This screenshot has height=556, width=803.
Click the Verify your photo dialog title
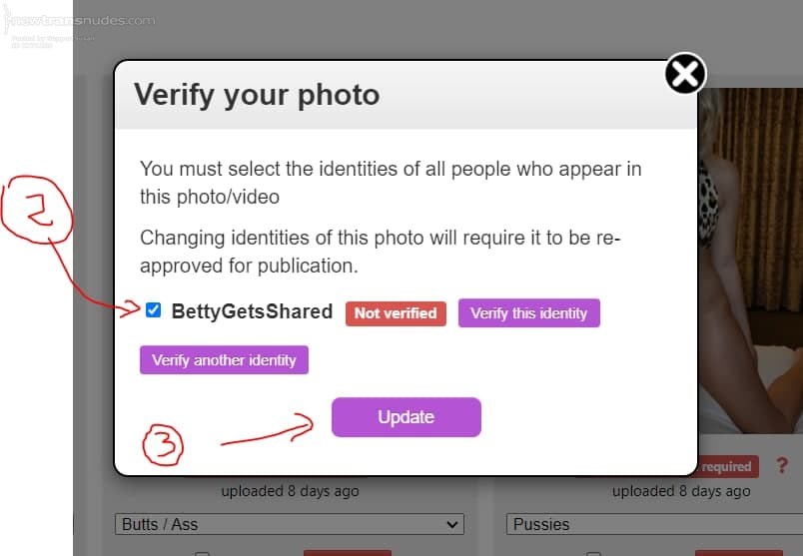pyautogui.click(x=257, y=95)
